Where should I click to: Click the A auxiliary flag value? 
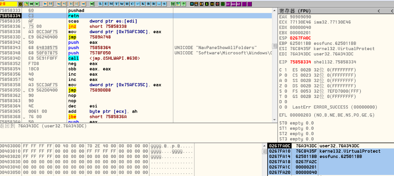285,81
